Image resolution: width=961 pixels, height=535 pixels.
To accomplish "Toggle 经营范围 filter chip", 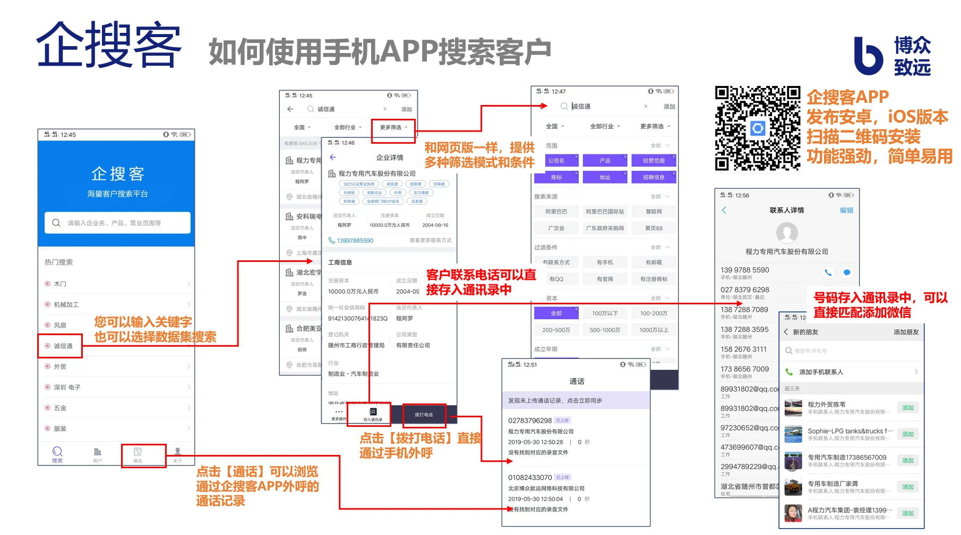I will point(654,160).
